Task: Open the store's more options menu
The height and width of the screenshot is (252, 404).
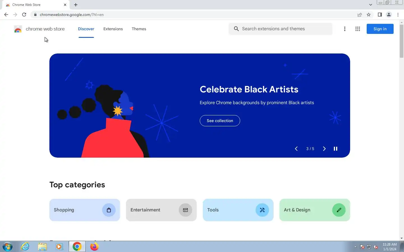Action: (x=345, y=29)
